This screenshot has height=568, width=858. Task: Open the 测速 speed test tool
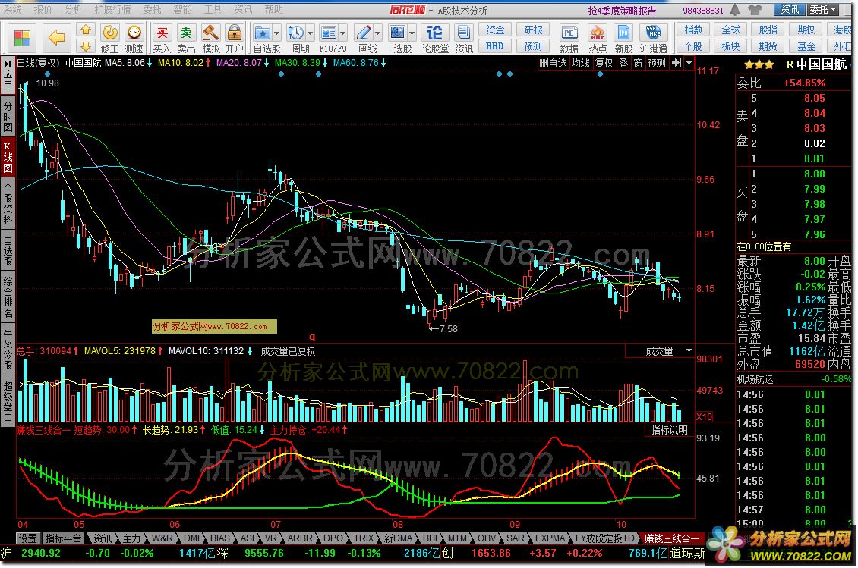134,38
